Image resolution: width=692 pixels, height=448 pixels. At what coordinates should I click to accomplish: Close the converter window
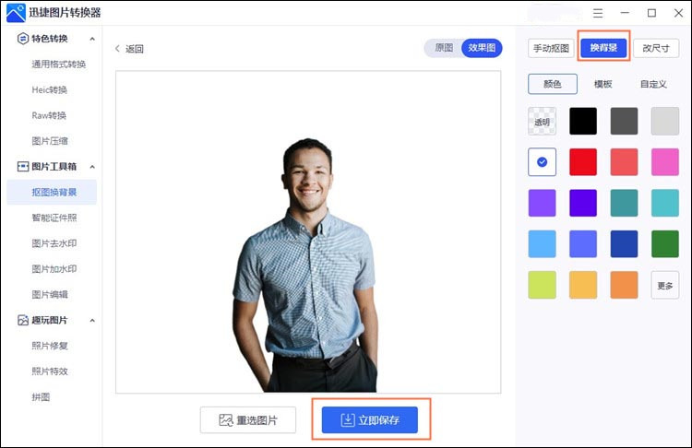point(678,13)
